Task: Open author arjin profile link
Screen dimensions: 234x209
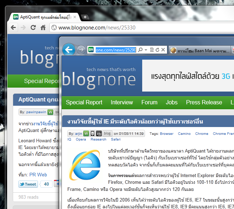Action: click(x=78, y=133)
